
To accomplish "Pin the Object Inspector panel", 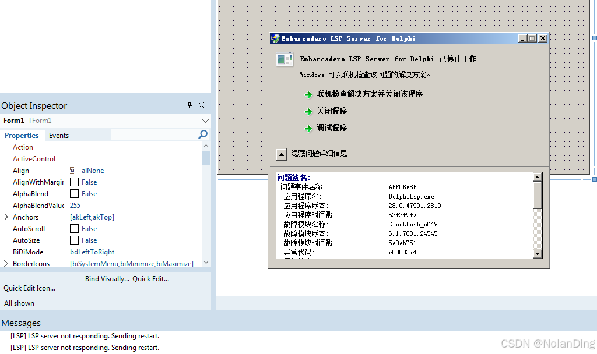I will click(x=189, y=105).
